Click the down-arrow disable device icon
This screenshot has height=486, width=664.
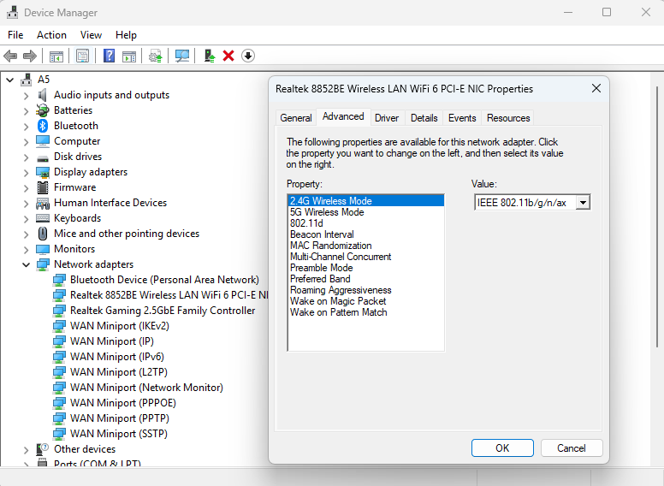[248, 56]
